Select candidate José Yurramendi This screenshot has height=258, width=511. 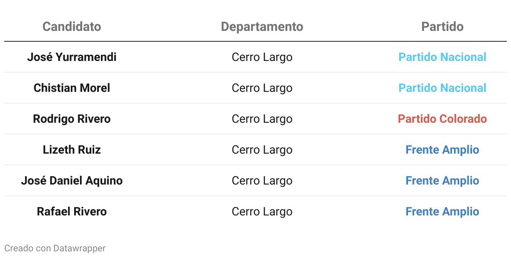pos(72,57)
